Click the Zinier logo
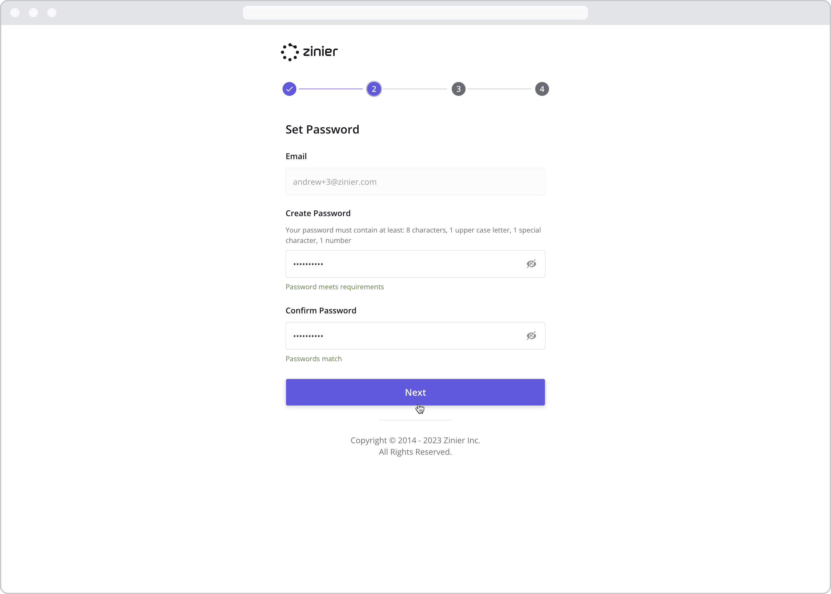This screenshot has width=831, height=594. [x=309, y=52]
